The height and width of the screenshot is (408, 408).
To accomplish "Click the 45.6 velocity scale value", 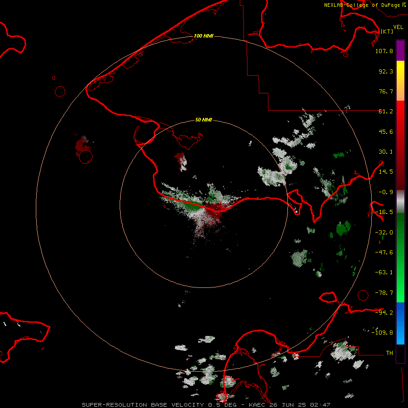I will (x=386, y=131).
